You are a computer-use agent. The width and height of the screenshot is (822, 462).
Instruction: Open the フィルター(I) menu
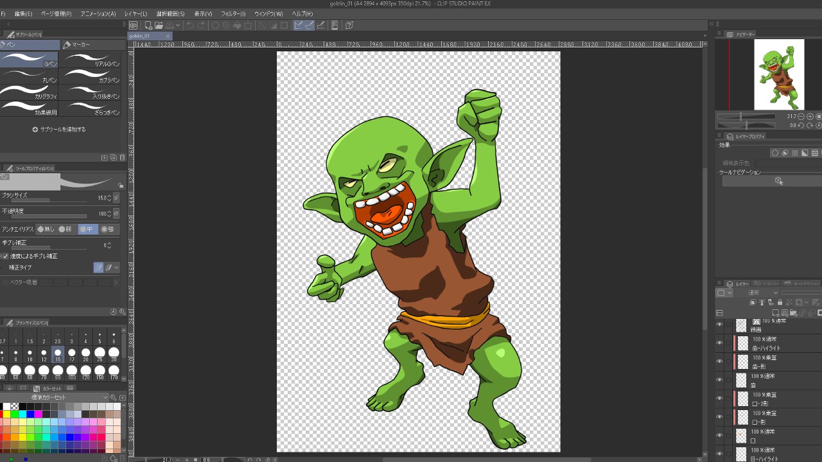point(233,13)
